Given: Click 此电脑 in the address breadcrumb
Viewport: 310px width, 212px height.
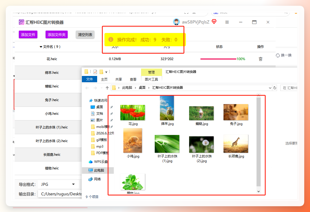Looking at the screenshot, I should pyautogui.click(x=127, y=88).
